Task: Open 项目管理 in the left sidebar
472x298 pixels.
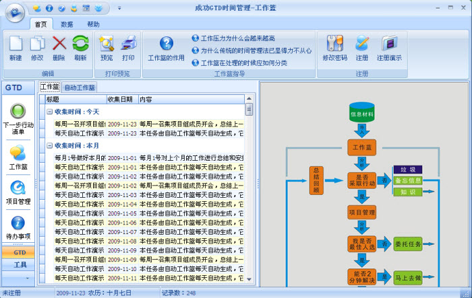Action: coord(18,192)
